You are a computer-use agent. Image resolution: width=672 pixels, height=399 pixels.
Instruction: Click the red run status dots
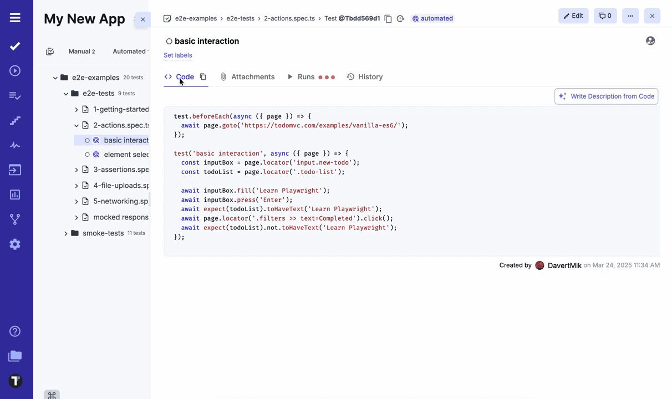pyautogui.click(x=327, y=77)
